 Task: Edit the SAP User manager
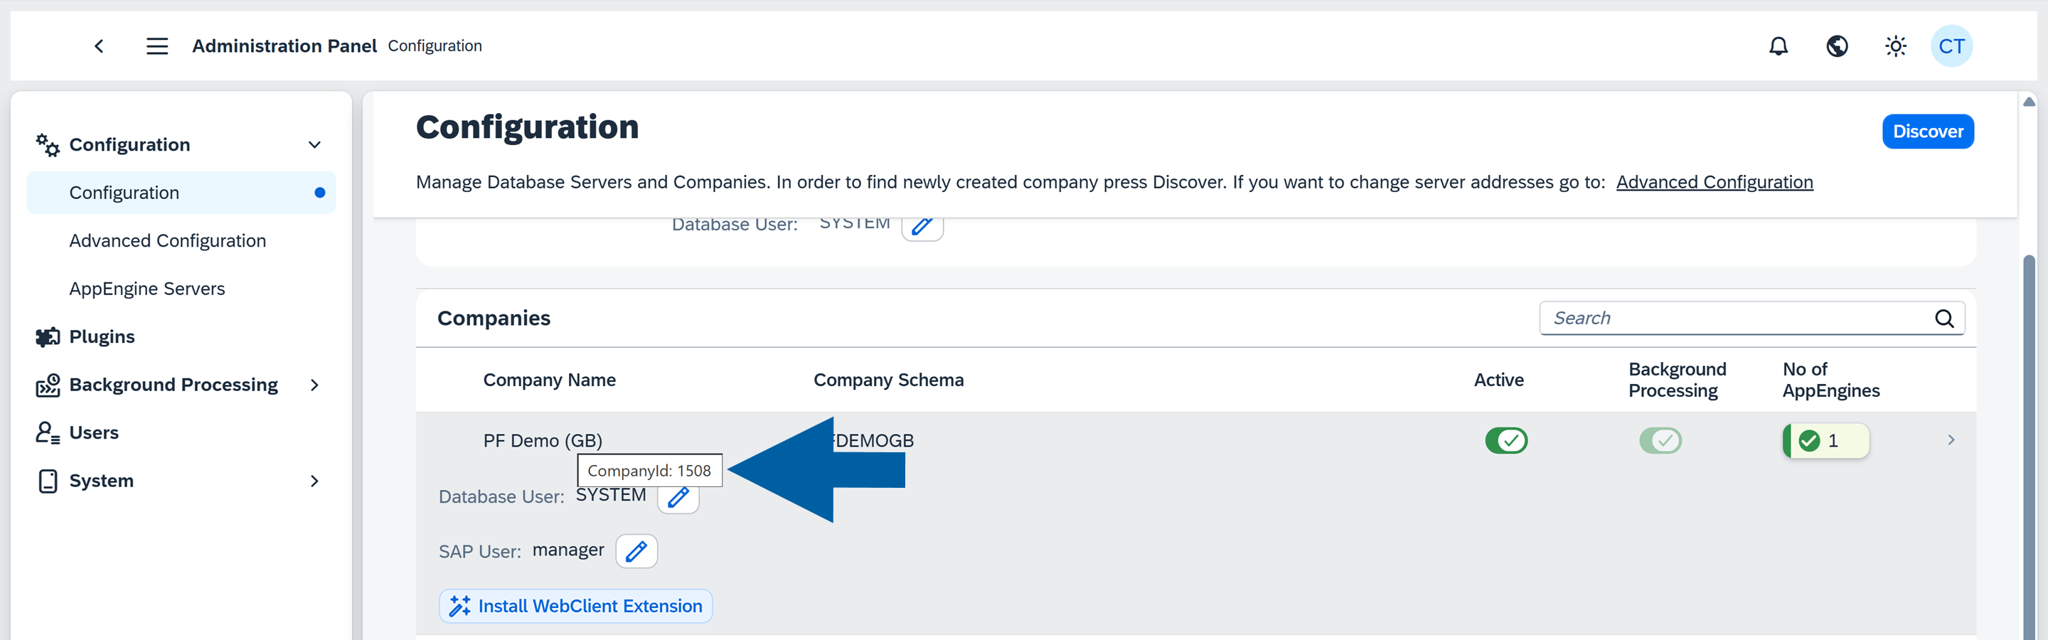click(x=636, y=551)
